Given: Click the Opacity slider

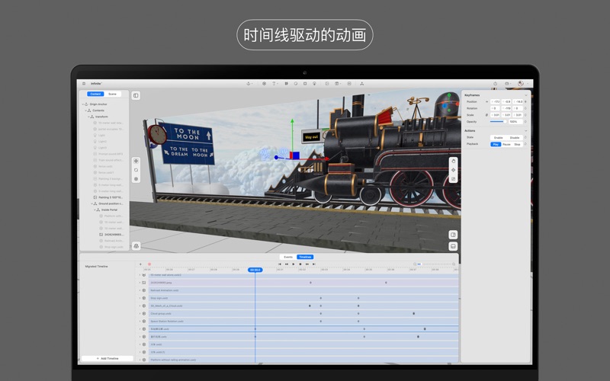Looking at the screenshot, I should point(497,121).
